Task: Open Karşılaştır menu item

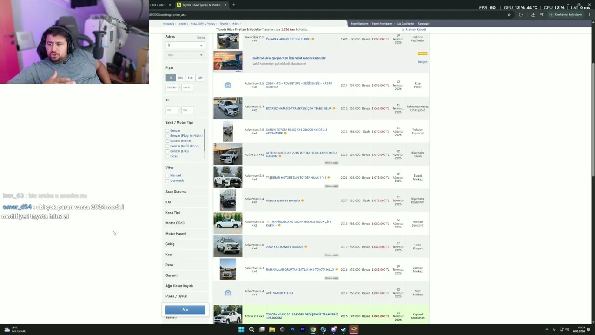Action: pyautogui.click(x=423, y=24)
